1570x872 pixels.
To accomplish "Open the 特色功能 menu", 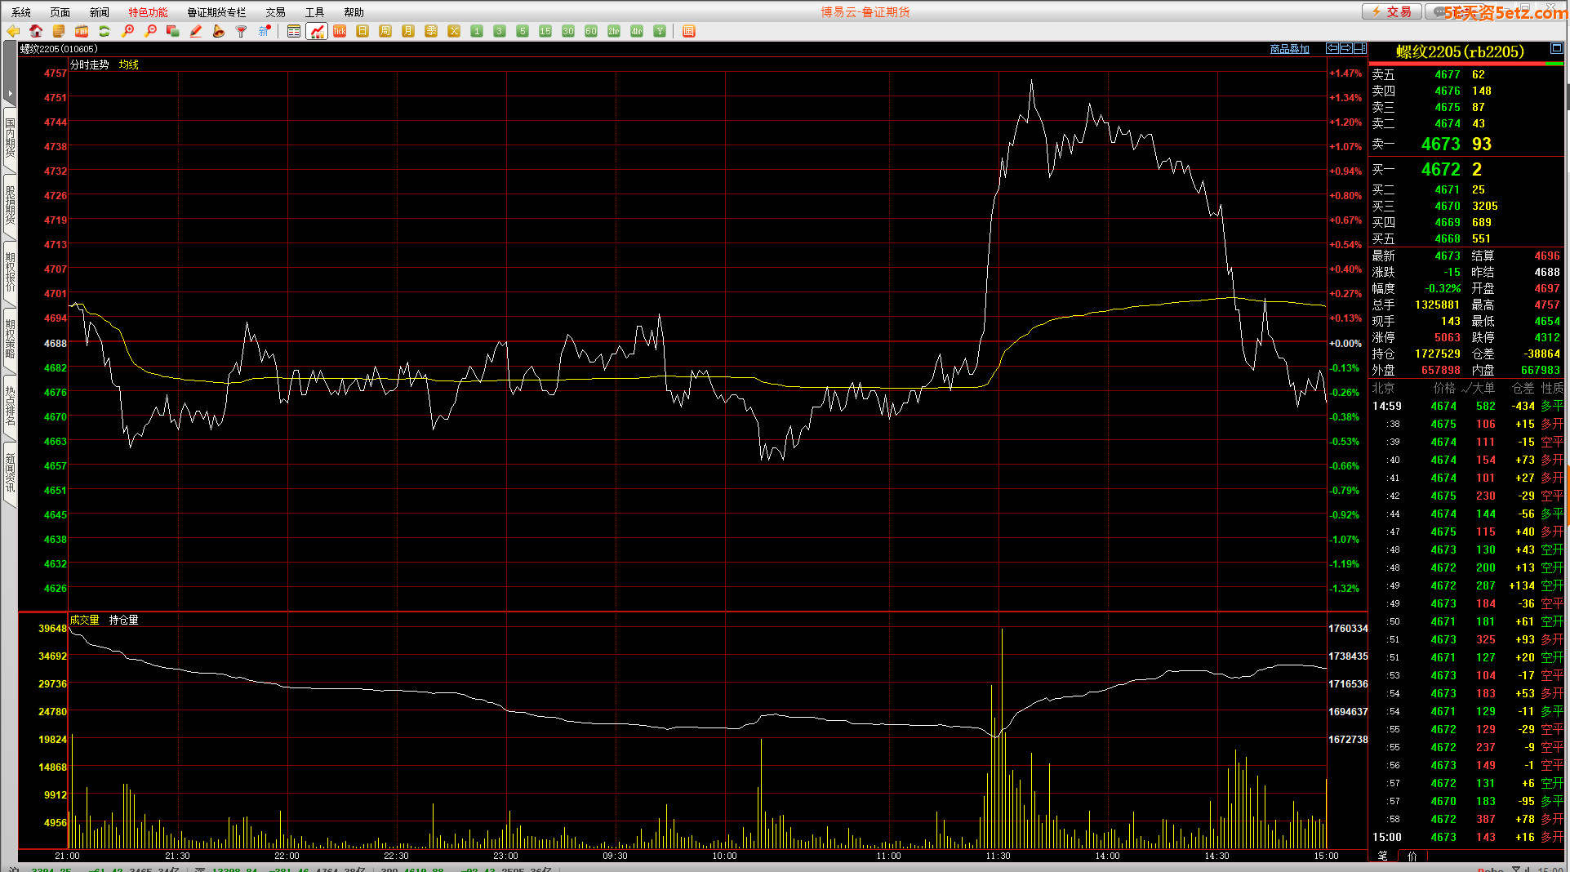I will [x=148, y=12].
